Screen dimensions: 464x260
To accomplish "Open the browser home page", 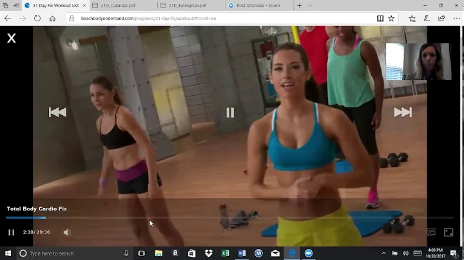I will point(52,18).
